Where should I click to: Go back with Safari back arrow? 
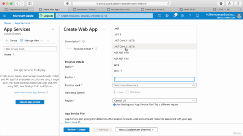[x=17, y=3]
